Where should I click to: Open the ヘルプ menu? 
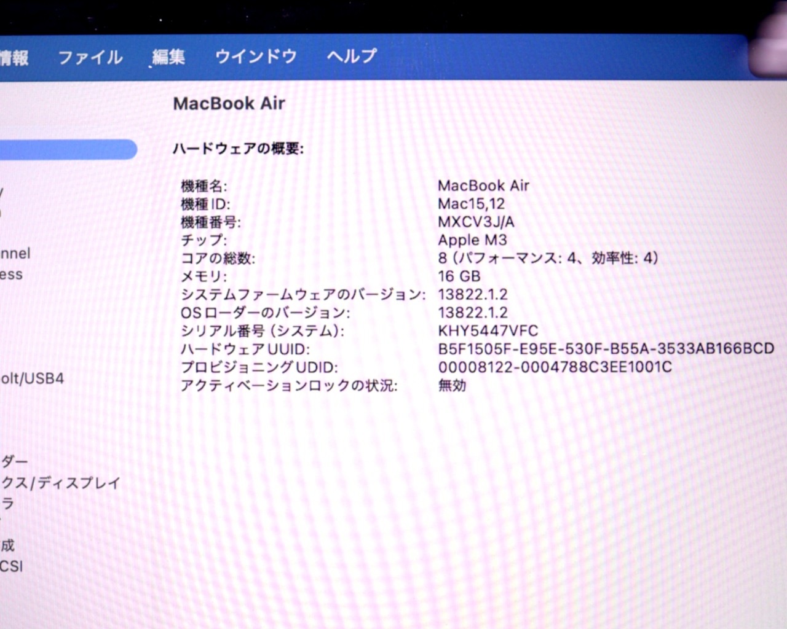[x=352, y=56]
